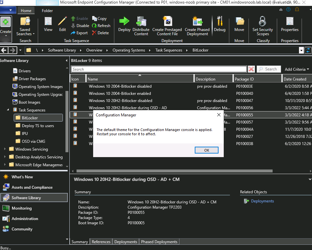Click the horizontal list scrollbar
Viewport: 312px width, 250px height.
tap(174, 171)
